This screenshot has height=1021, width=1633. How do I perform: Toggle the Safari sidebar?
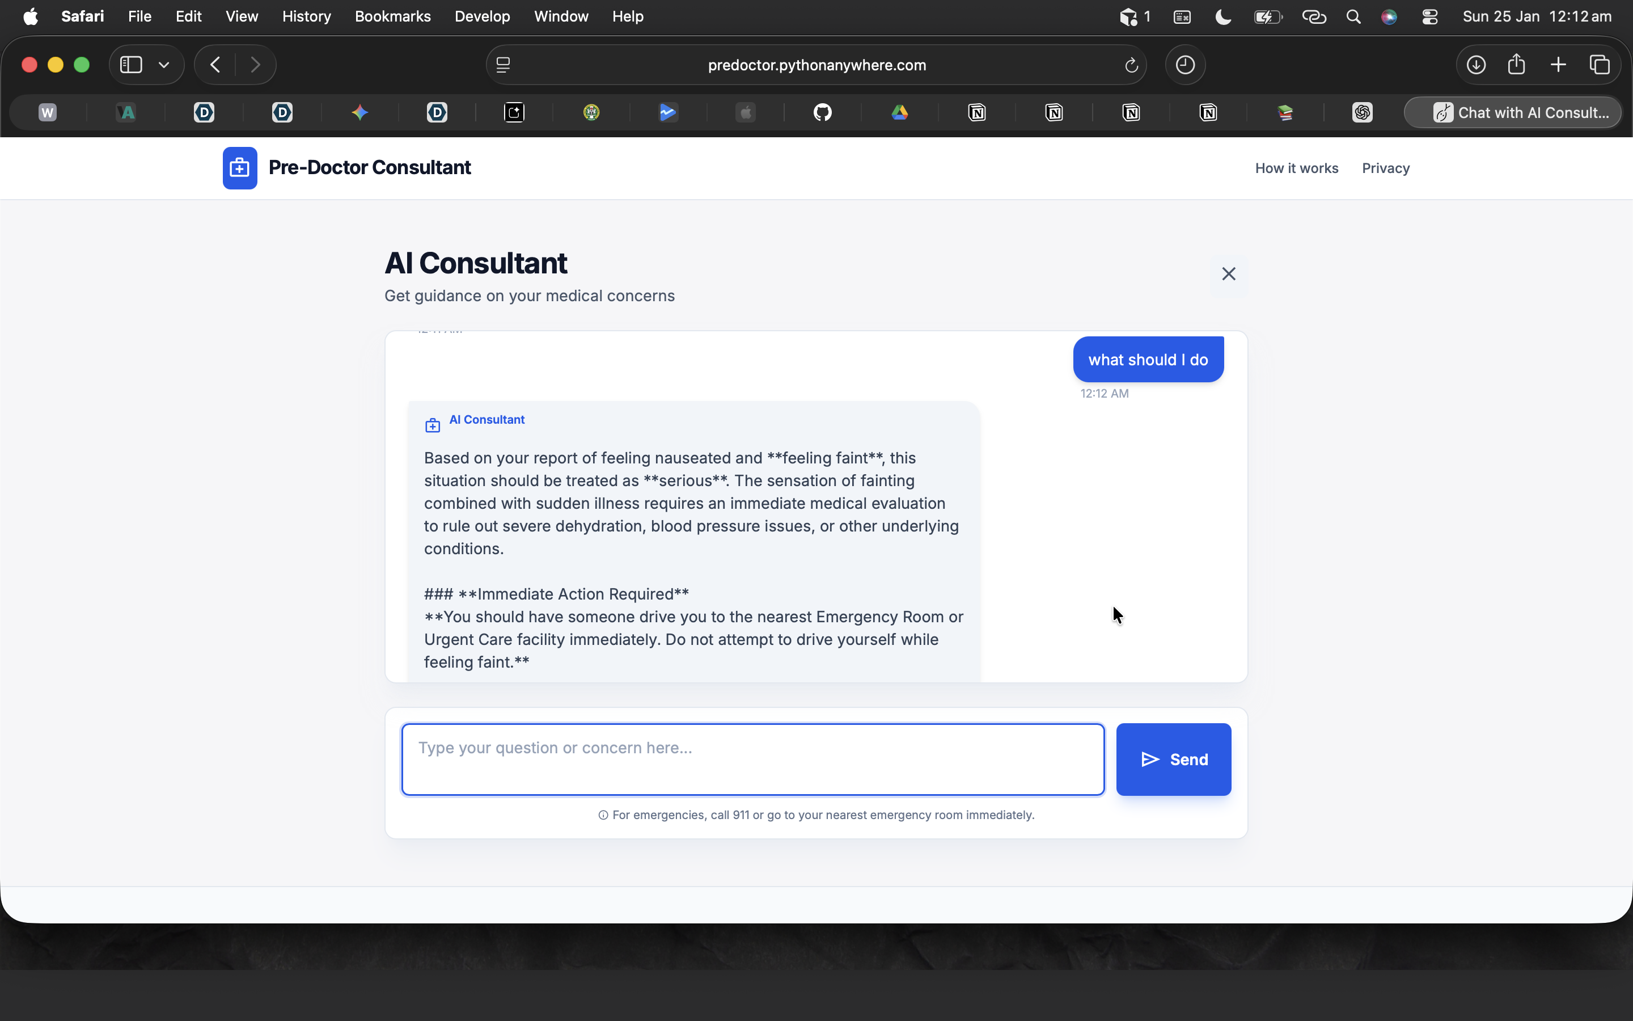tap(131, 65)
